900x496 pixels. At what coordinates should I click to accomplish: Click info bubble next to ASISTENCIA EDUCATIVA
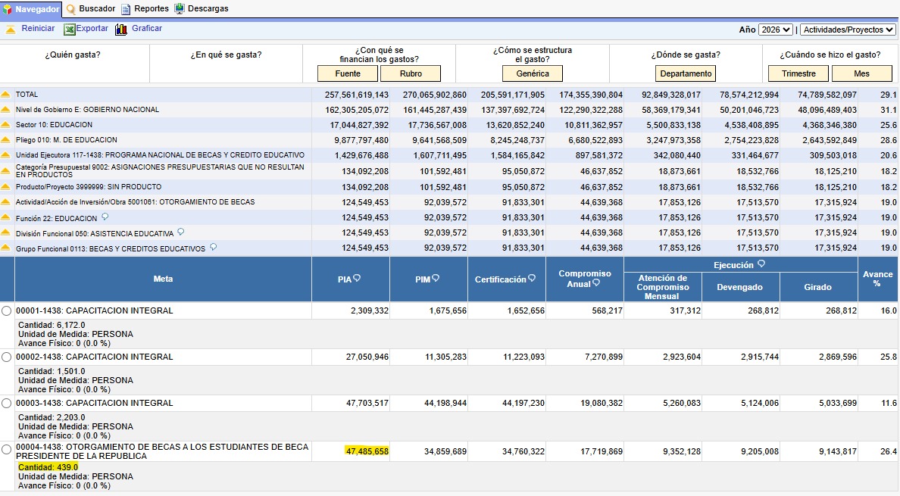tap(181, 232)
